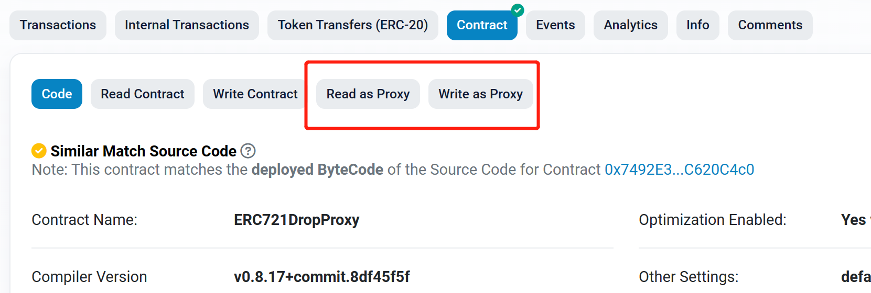Select the Code sub-tab
Screen dimensions: 871x293
pos(57,94)
